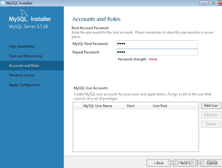Click the Edit User button
222x168 pixels.
(x=211, y=115)
